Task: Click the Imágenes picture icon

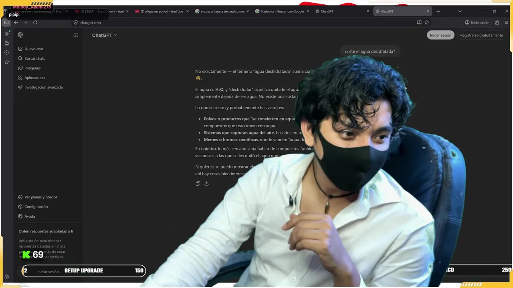Action: pos(20,68)
